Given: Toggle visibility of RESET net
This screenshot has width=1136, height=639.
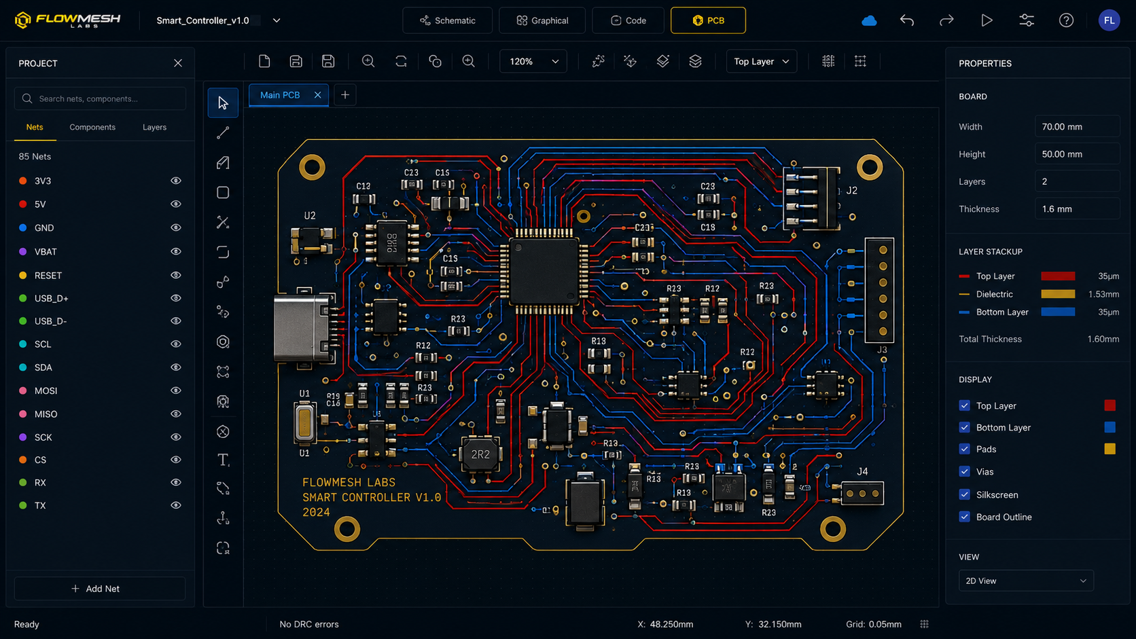Looking at the screenshot, I should (x=176, y=275).
